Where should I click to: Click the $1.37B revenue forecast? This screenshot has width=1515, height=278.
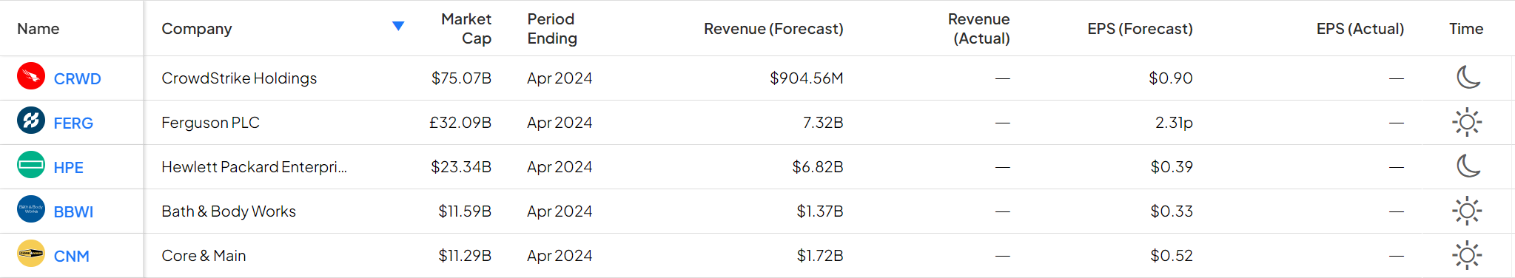(820, 211)
